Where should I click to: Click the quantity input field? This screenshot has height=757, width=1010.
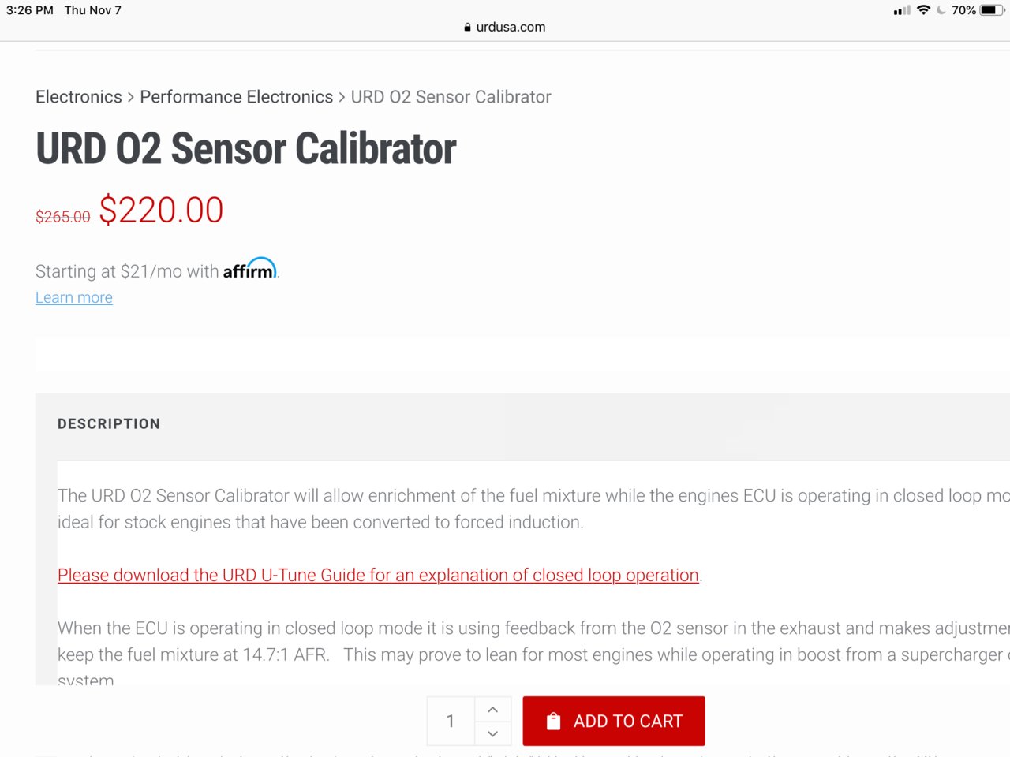tap(451, 721)
